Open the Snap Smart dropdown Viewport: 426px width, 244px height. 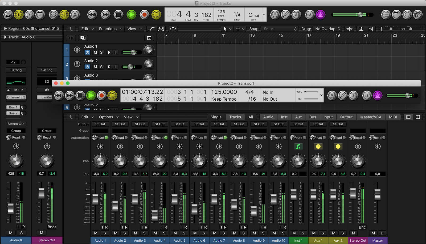pos(279,29)
